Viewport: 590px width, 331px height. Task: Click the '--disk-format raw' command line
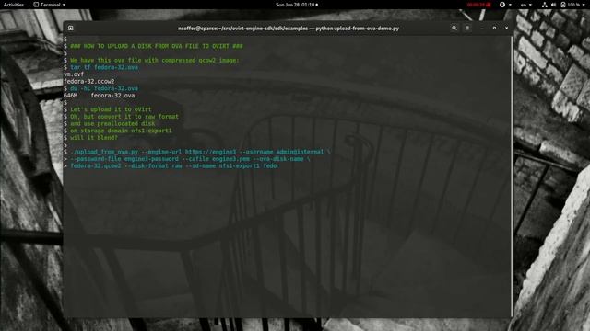pyautogui.click(x=173, y=165)
